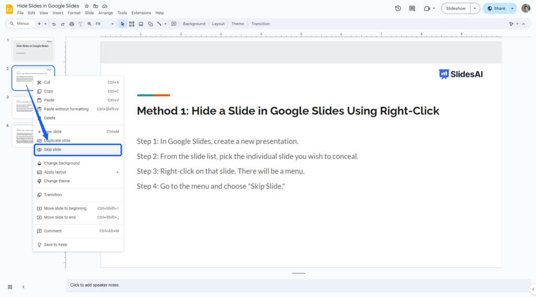Click the Background toolbar button
Viewport: 536px width, 297px height.
(194, 24)
